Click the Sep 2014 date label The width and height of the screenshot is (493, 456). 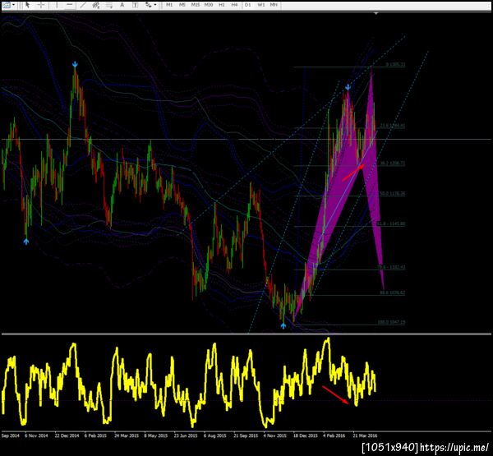point(11,435)
